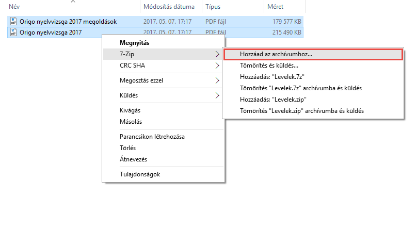Click the sort arrow above Név column
The image size is (417, 246).
(x=73, y=2)
